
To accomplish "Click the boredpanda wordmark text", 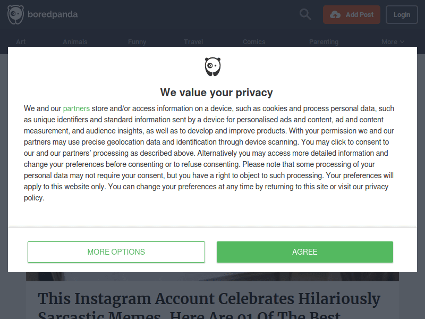I will (x=53, y=14).
